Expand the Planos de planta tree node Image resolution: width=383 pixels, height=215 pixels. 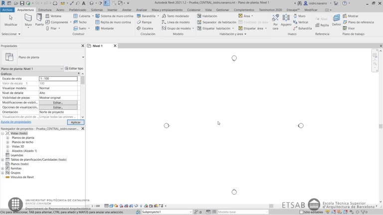click(x=7, y=137)
